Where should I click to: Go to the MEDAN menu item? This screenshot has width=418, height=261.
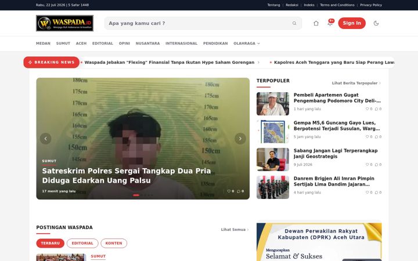click(x=43, y=43)
